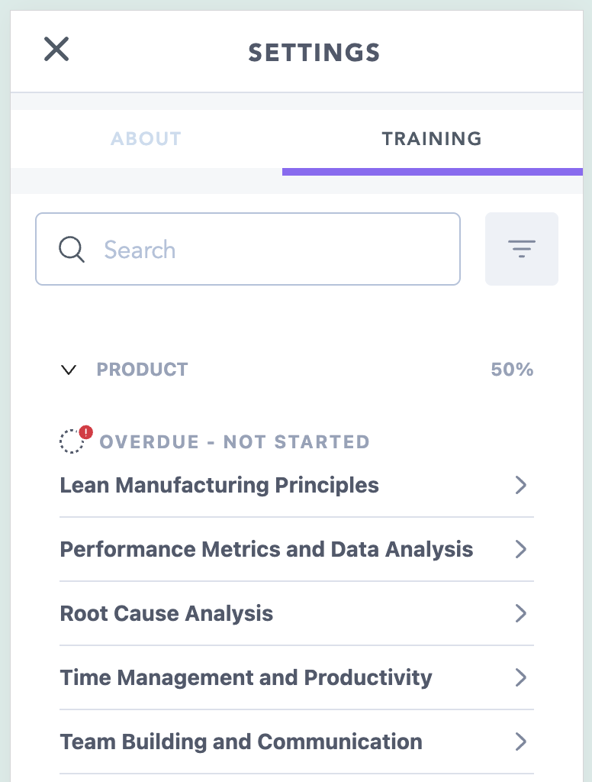Close the Settings panel with X icon
The height and width of the screenshot is (782, 592).
[56, 50]
